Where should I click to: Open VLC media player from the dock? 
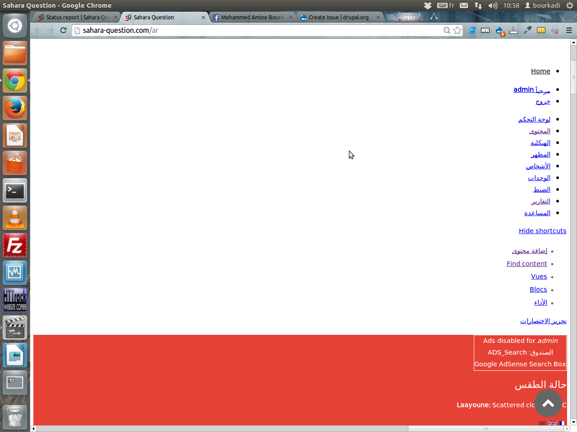click(15, 218)
